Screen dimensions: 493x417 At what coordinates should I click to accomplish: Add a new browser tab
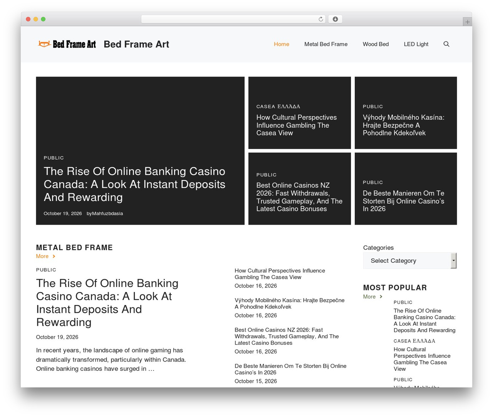[x=467, y=22]
